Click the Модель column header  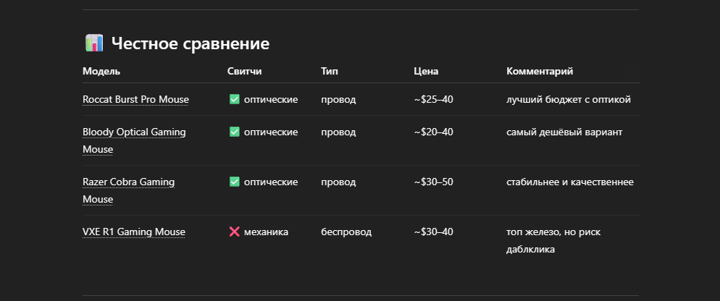pos(101,71)
